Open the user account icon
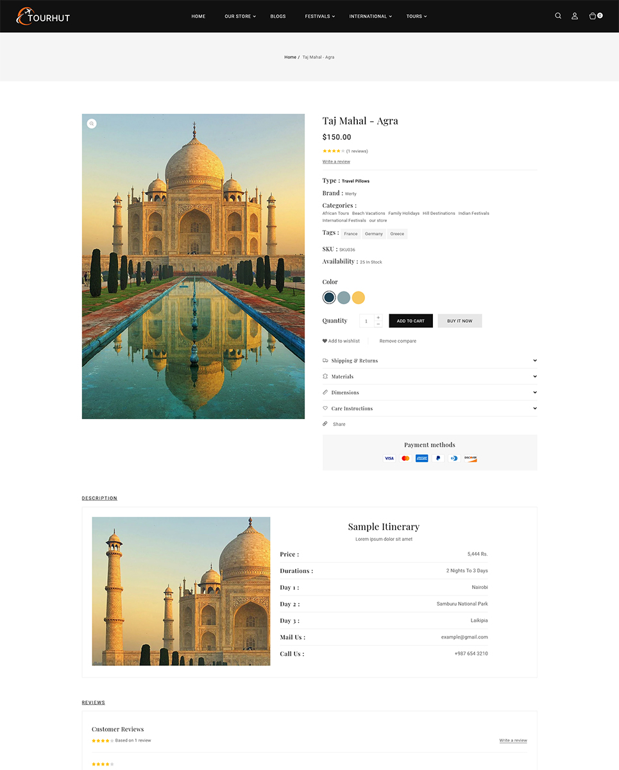Image resolution: width=619 pixels, height=770 pixels. (575, 16)
